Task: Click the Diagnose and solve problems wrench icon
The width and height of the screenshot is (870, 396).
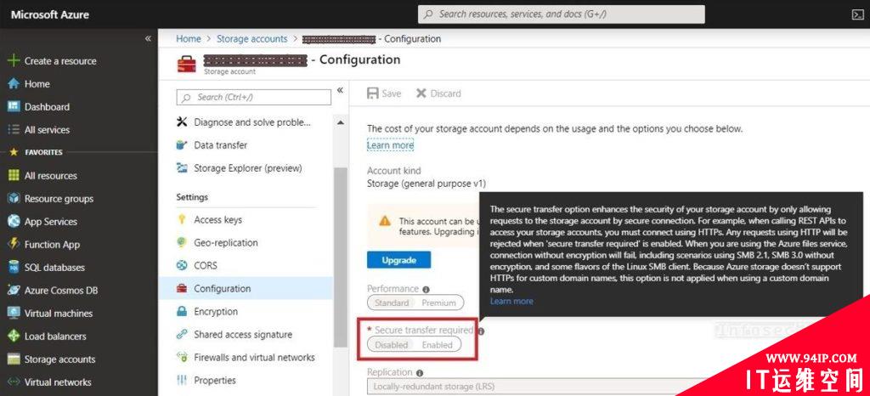Action: [182, 122]
